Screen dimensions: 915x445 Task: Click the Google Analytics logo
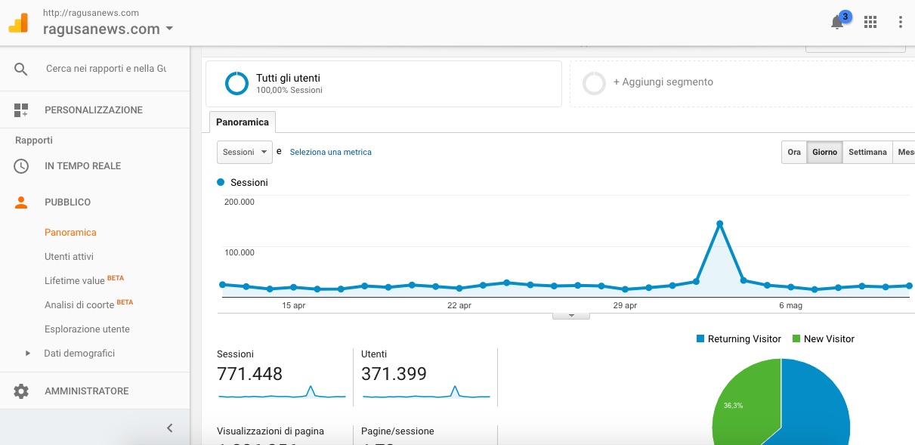[x=18, y=23]
